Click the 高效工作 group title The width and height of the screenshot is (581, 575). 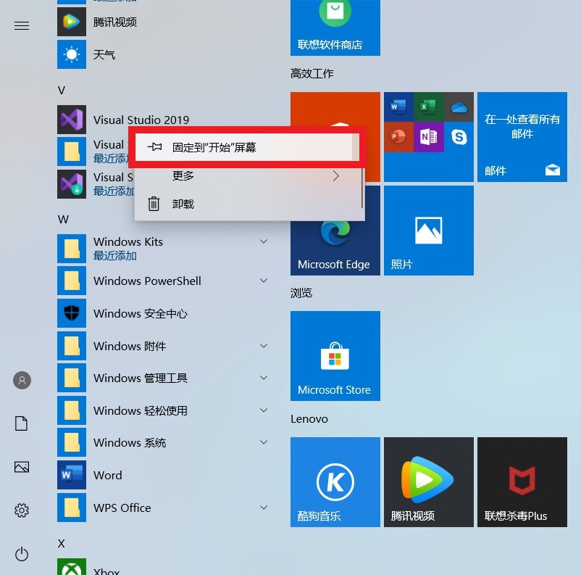click(x=312, y=73)
